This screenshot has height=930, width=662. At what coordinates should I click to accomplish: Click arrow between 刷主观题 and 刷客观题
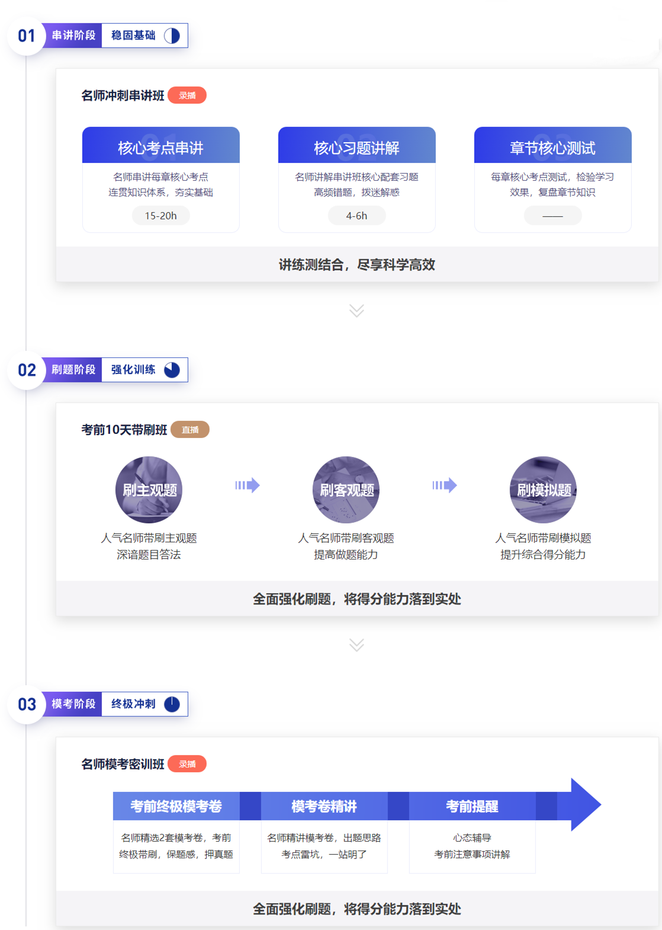click(248, 485)
